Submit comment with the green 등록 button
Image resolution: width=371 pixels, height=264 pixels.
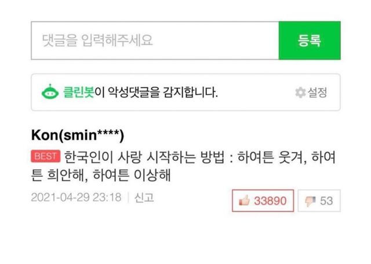pos(310,41)
